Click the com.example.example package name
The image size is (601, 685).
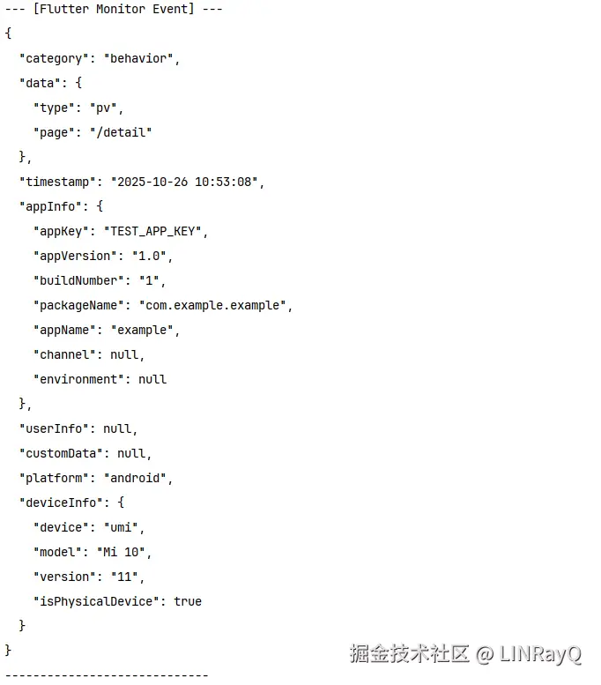point(212,305)
